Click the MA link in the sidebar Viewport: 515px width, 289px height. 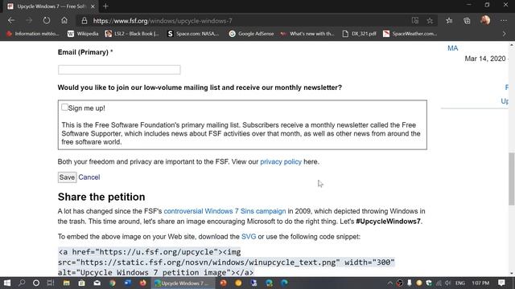pyautogui.click(x=452, y=48)
